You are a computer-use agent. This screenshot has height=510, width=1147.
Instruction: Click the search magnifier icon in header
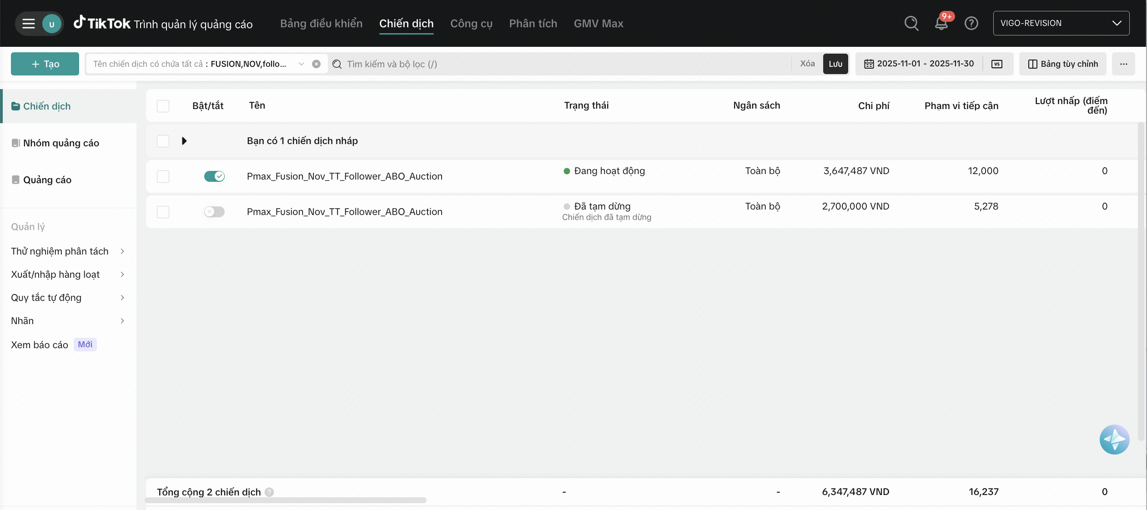pos(911,23)
